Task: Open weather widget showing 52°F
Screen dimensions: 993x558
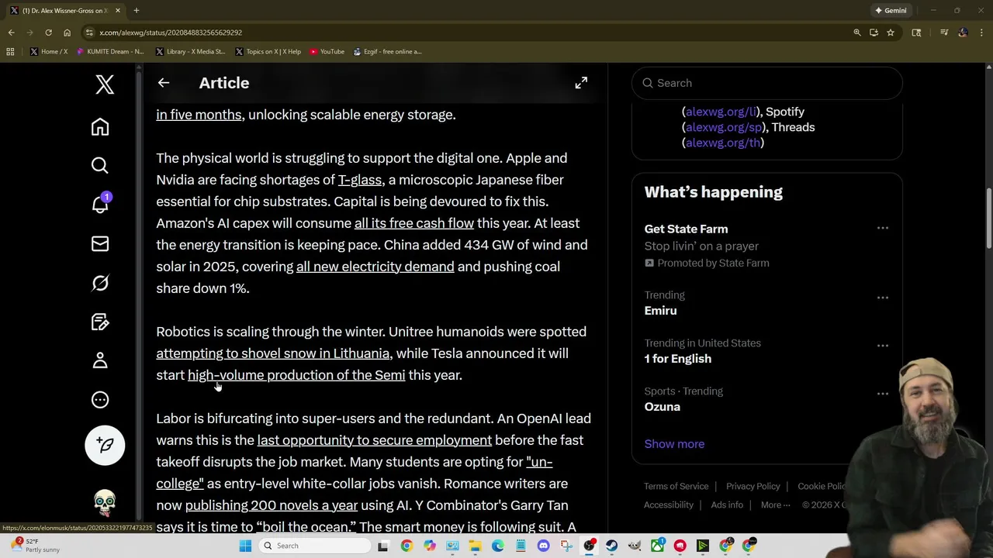Action: point(35,546)
